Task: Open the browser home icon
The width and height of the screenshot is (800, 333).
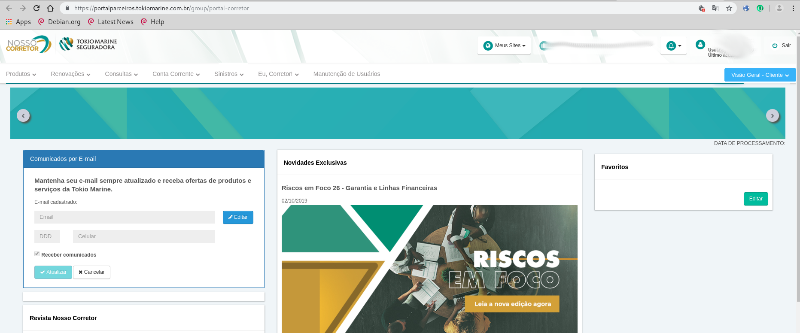Action: click(50, 8)
